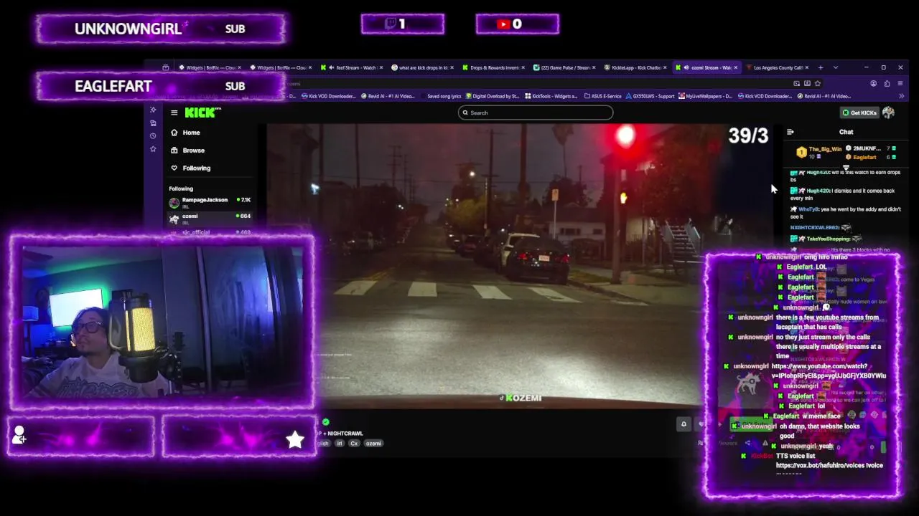Click the Home house icon
Viewport: 919px width, 516px height.
point(174,133)
